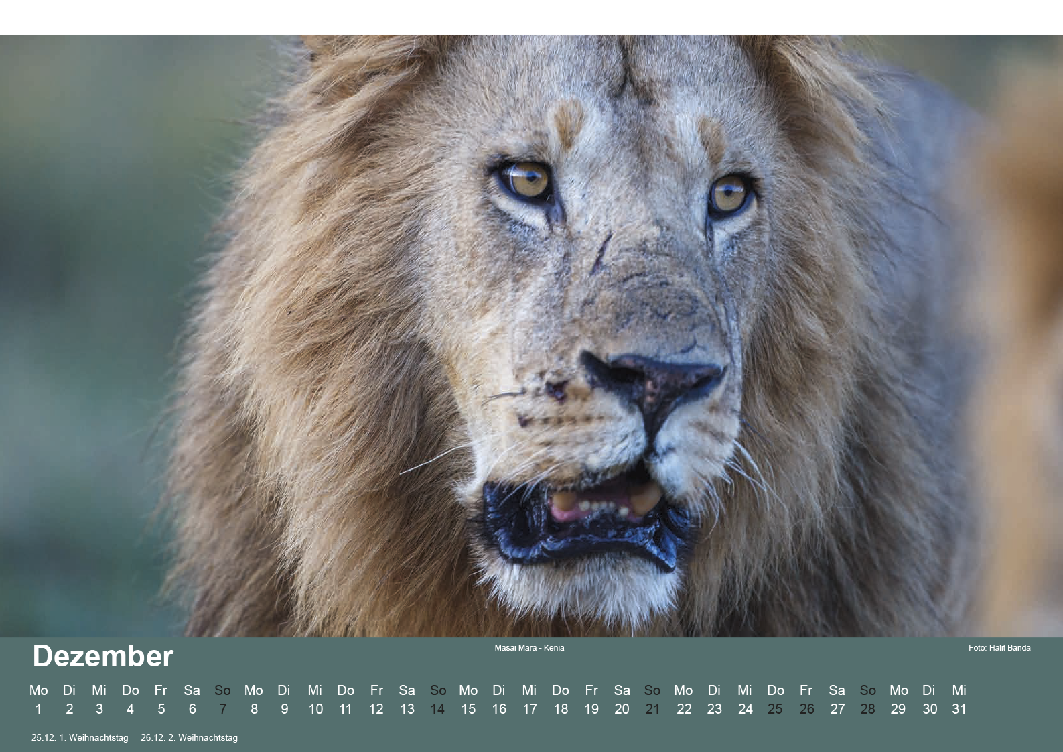Image resolution: width=1063 pixels, height=752 pixels.
Task: Click day number 3
Action: 99,709
